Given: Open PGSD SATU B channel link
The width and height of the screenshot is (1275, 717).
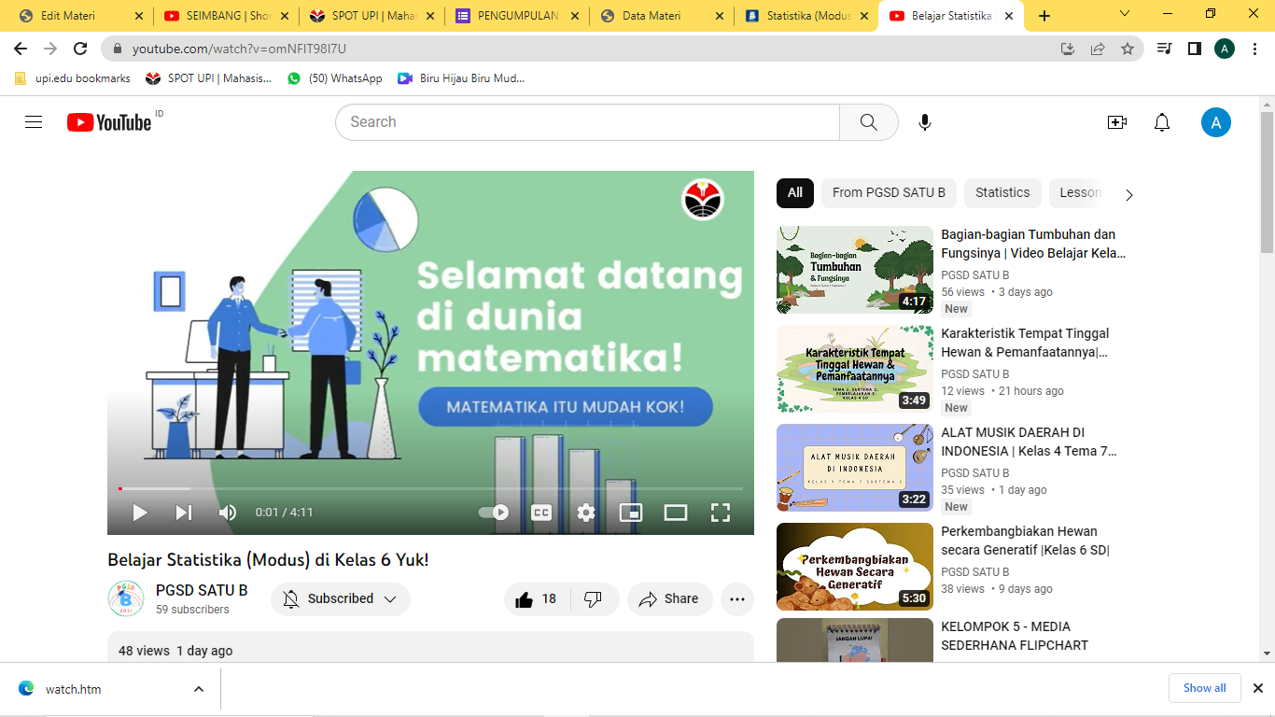Looking at the screenshot, I should (x=202, y=590).
